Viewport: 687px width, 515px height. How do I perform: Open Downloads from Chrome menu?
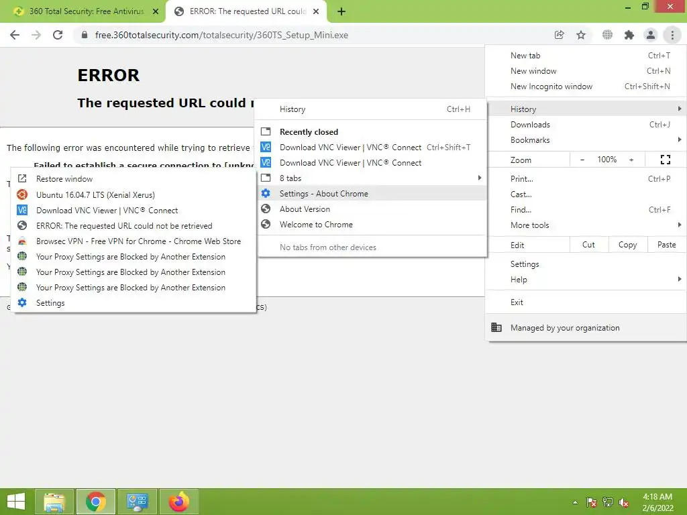point(586,125)
